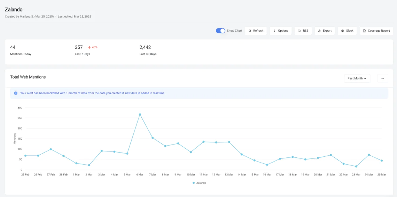
Task: Select the 25 Feb data point
Action: pos(25,156)
